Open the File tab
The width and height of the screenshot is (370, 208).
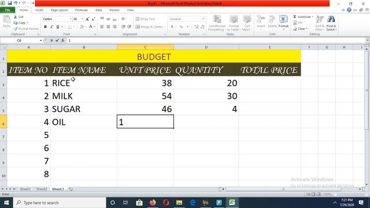pyautogui.click(x=8, y=10)
